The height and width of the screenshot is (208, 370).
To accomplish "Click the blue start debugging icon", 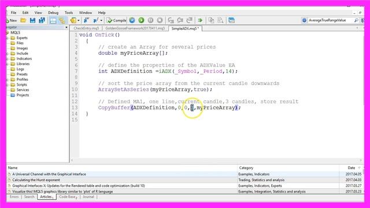I will click(x=132, y=21).
